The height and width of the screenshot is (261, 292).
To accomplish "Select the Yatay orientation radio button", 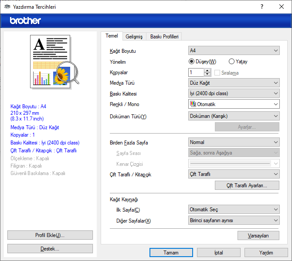I will 231,62.
